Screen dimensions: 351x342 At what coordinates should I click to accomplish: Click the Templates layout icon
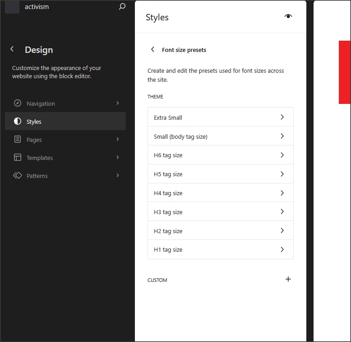(x=18, y=157)
